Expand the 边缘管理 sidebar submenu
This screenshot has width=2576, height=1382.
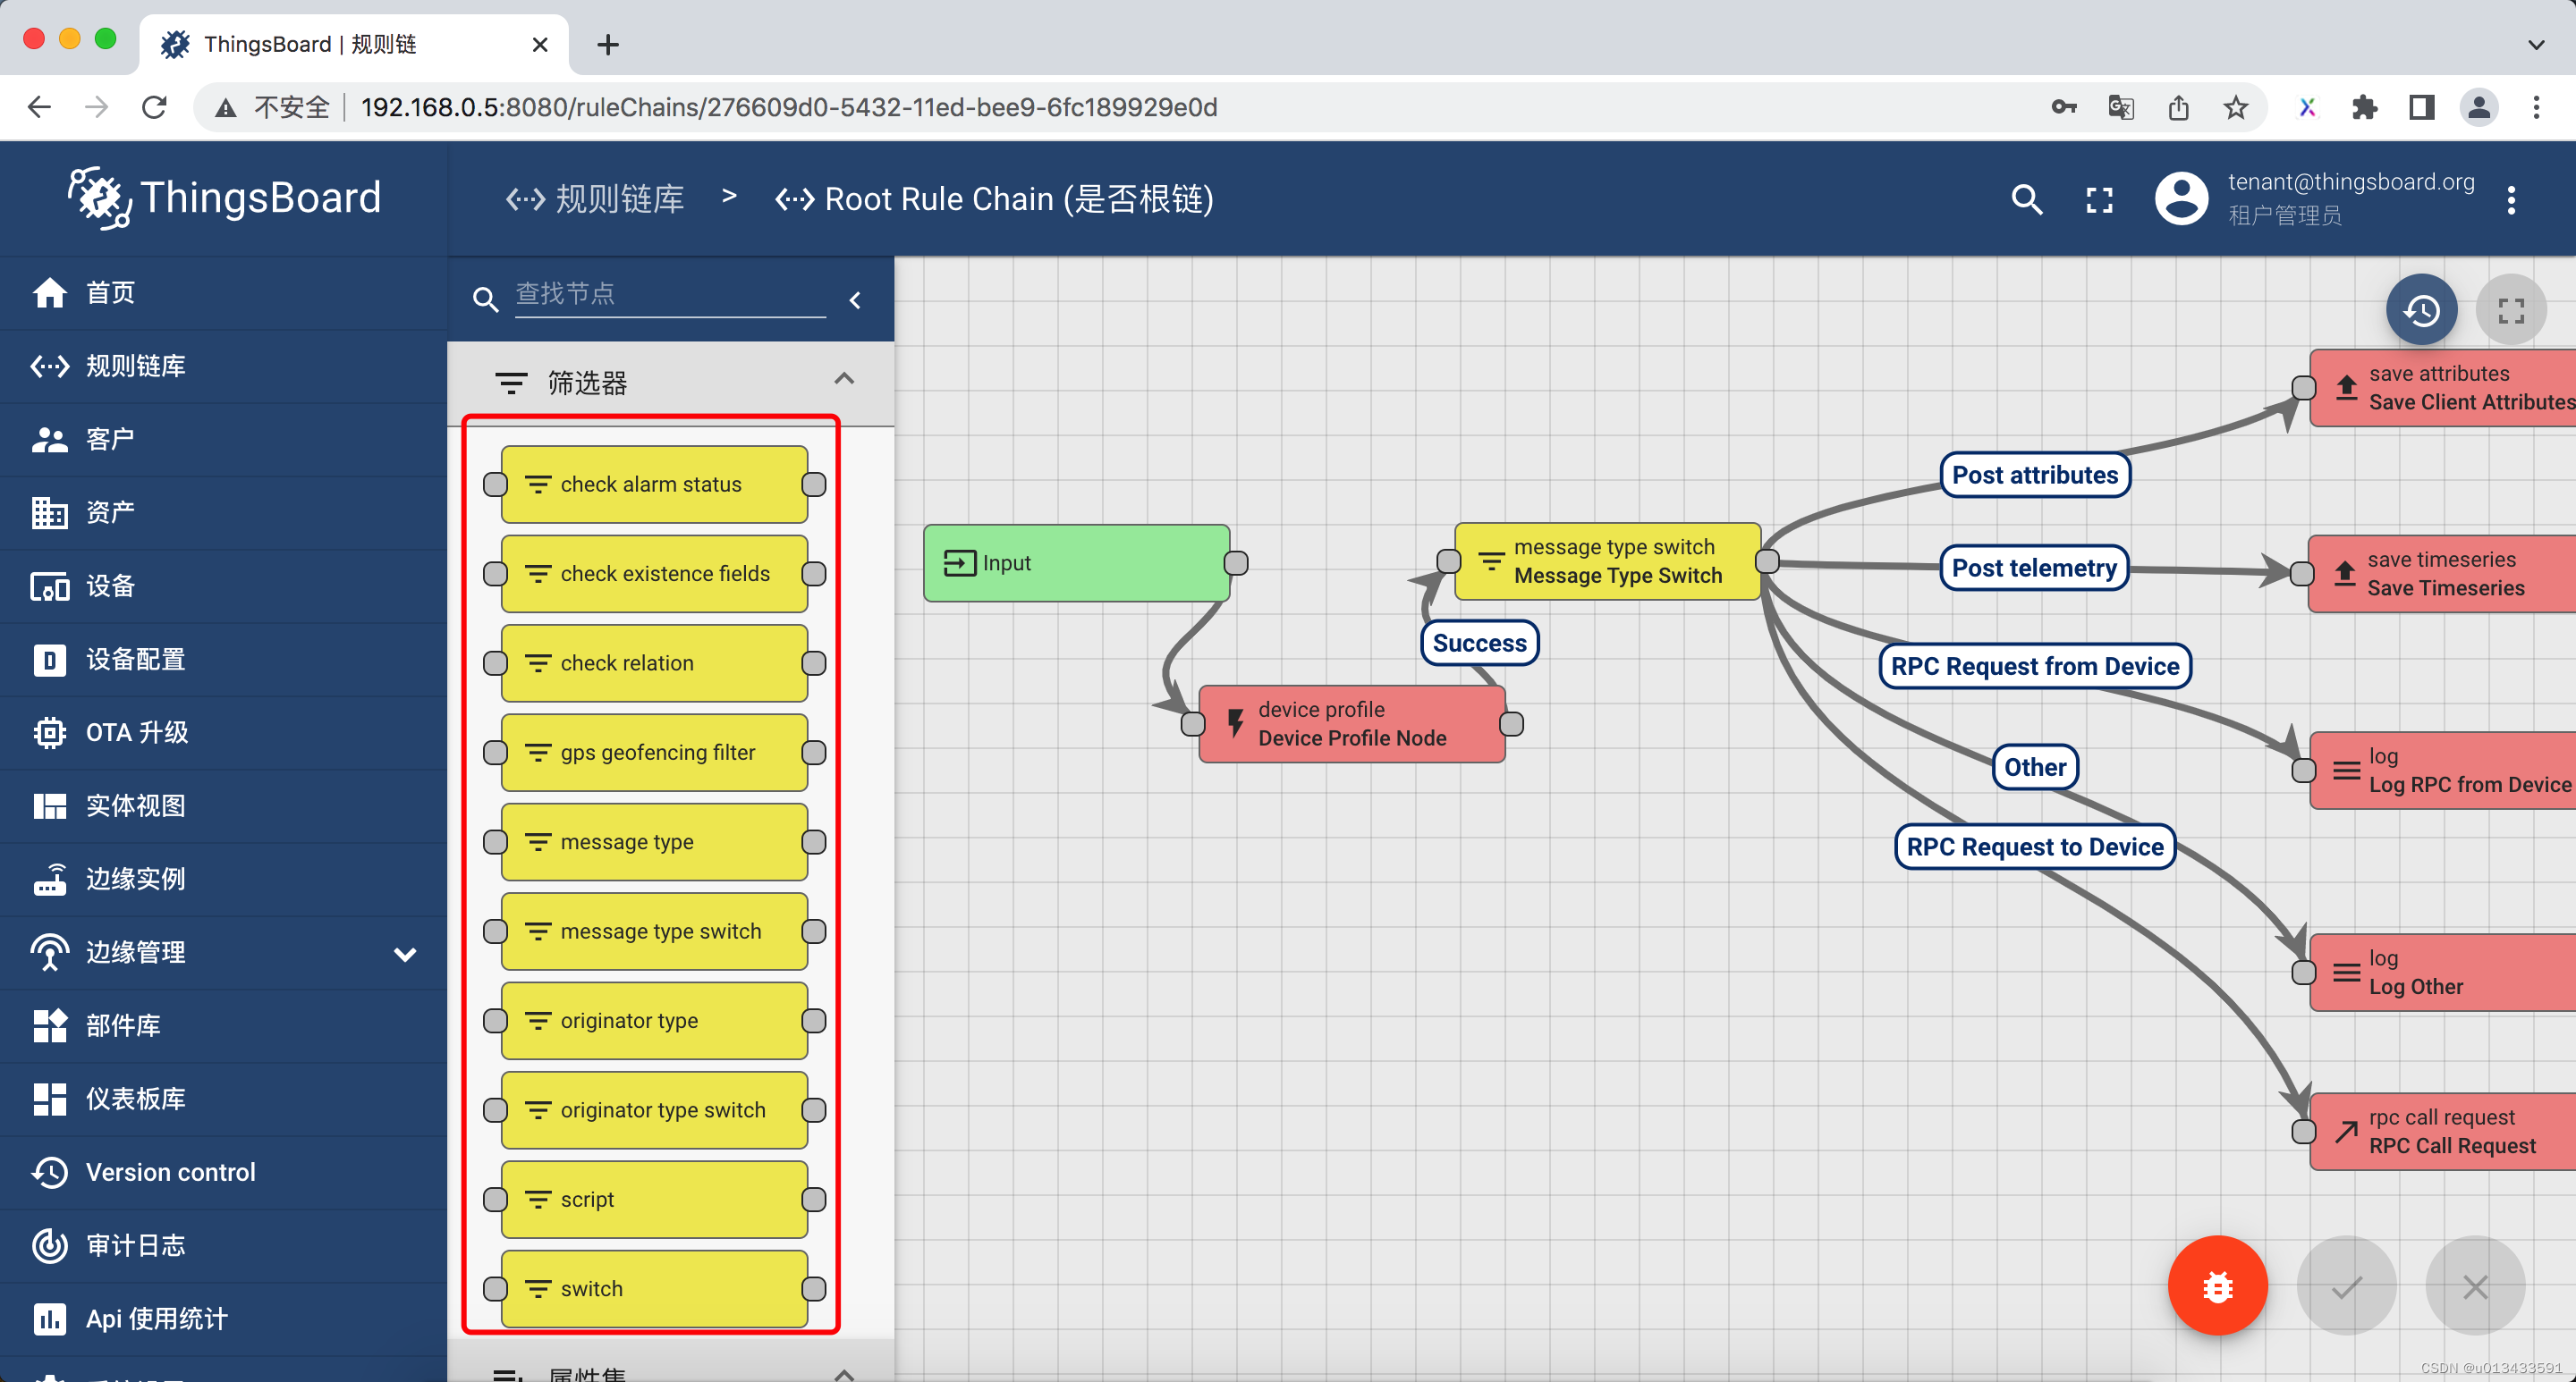tap(404, 953)
